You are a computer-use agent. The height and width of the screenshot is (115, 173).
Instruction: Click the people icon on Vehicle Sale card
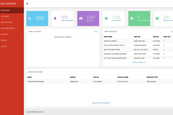(157, 18)
